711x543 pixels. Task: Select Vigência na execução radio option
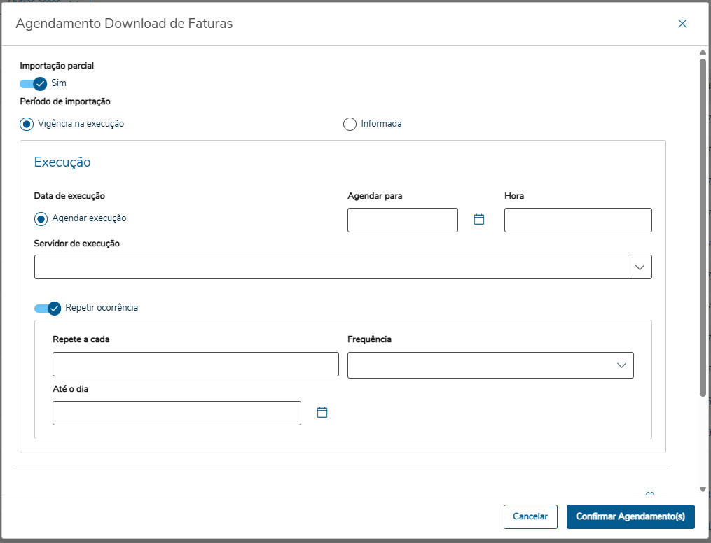click(x=27, y=124)
